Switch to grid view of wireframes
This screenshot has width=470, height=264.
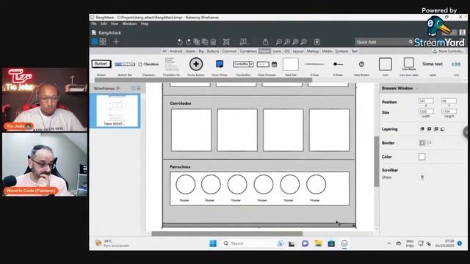[x=103, y=41]
